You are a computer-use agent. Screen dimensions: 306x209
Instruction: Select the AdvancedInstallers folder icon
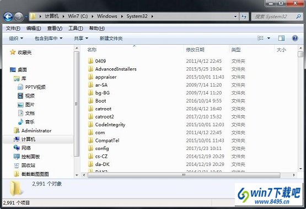(x=90, y=69)
